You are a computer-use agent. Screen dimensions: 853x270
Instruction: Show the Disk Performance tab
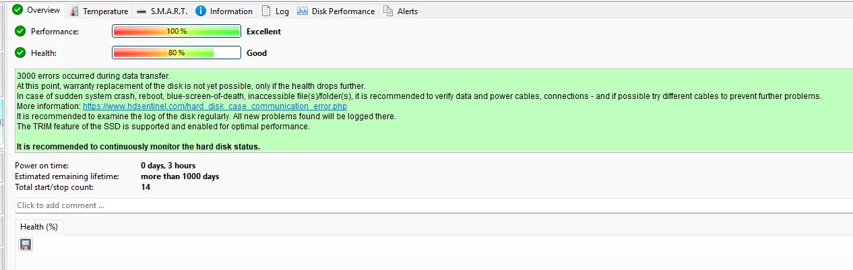(x=343, y=11)
